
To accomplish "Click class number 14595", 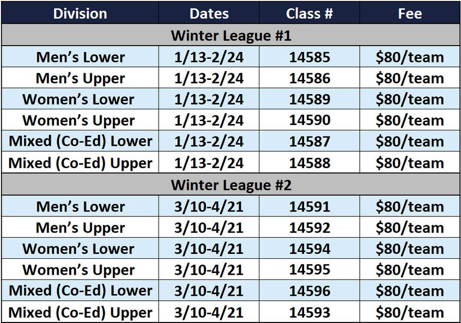I will tap(310, 269).
